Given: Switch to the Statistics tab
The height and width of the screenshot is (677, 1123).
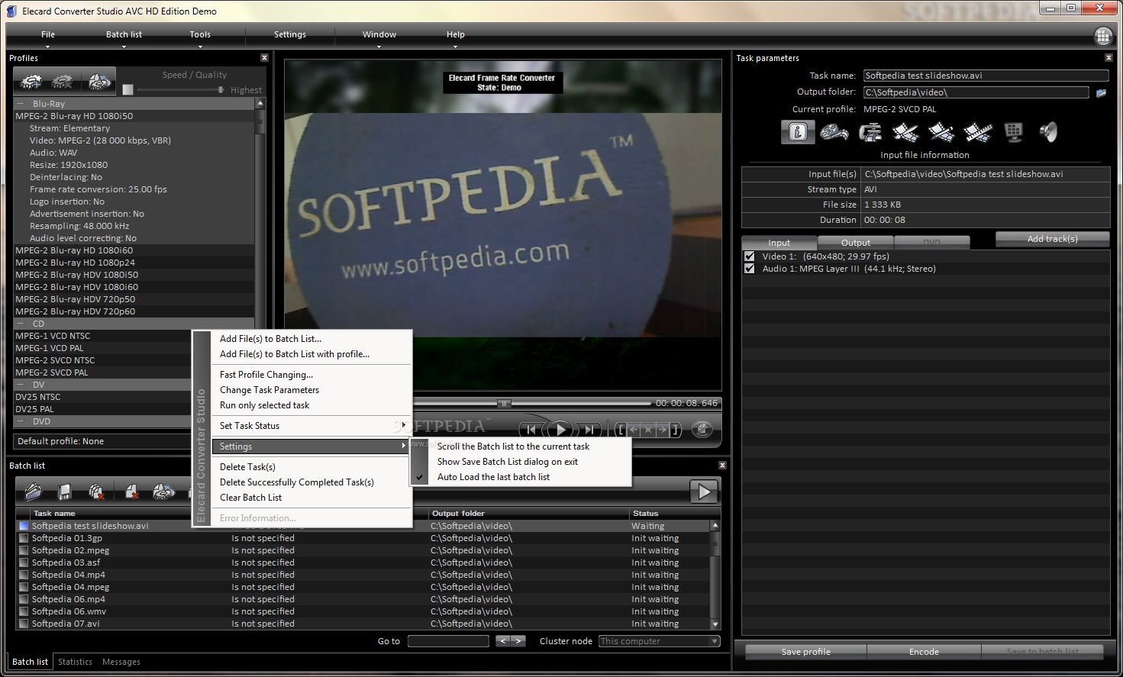Looking at the screenshot, I should (75, 662).
